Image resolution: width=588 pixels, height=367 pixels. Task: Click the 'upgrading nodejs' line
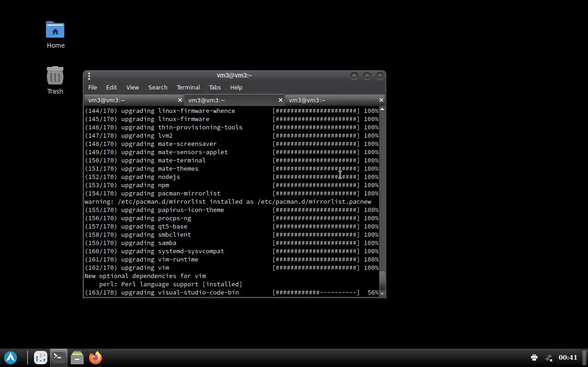pos(232,177)
